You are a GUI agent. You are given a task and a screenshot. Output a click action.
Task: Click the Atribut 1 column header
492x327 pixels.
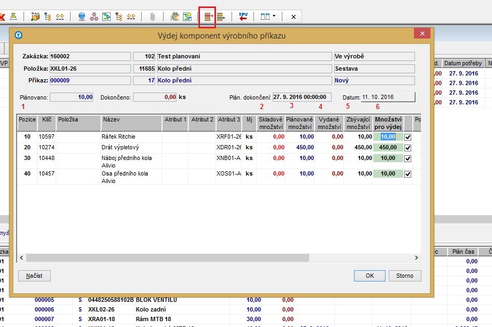(x=175, y=123)
